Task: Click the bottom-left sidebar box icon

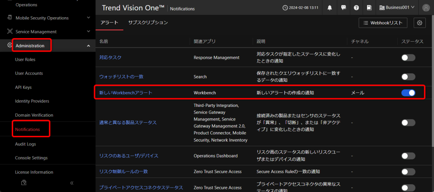Action: point(24,182)
